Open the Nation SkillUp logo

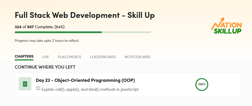226,26
